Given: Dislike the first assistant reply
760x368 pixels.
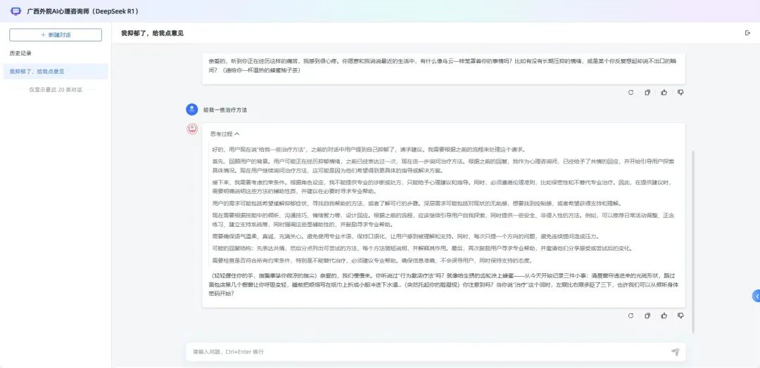Looking at the screenshot, I should (x=680, y=92).
